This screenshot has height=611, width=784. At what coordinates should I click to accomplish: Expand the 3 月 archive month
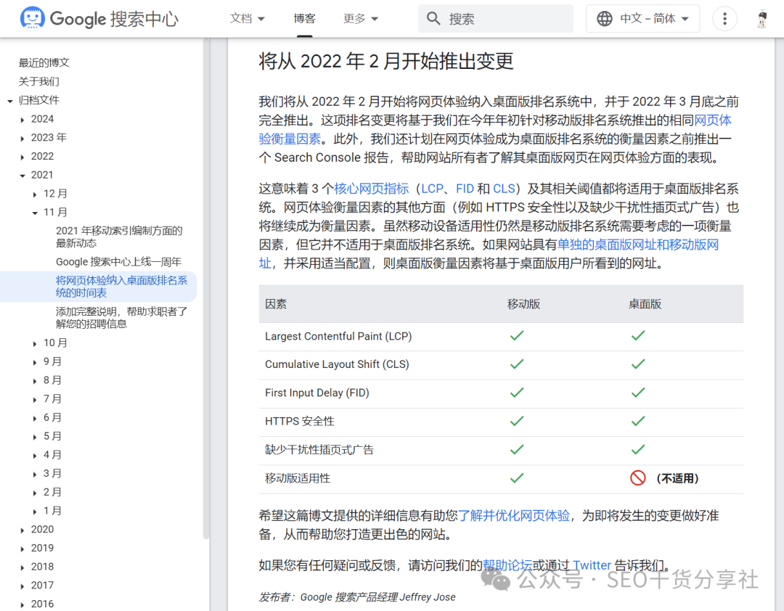click(x=35, y=474)
